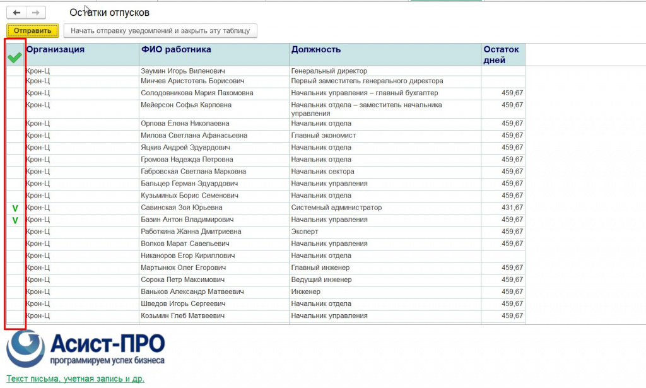Select the name Заумин Игорь Виленович
The height and width of the screenshot is (388, 646).
[x=182, y=71]
